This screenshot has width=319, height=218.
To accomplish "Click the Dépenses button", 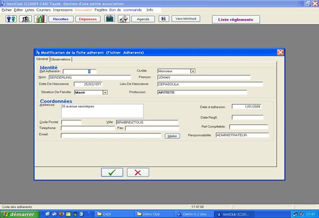I will (x=88, y=19).
